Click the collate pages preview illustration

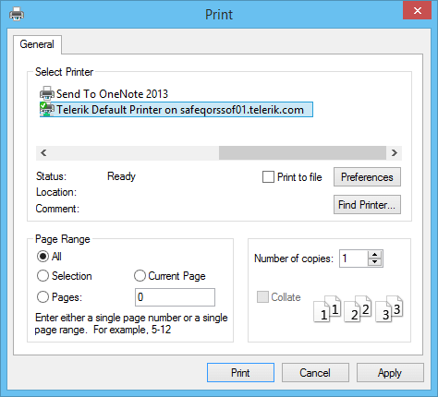click(x=359, y=308)
